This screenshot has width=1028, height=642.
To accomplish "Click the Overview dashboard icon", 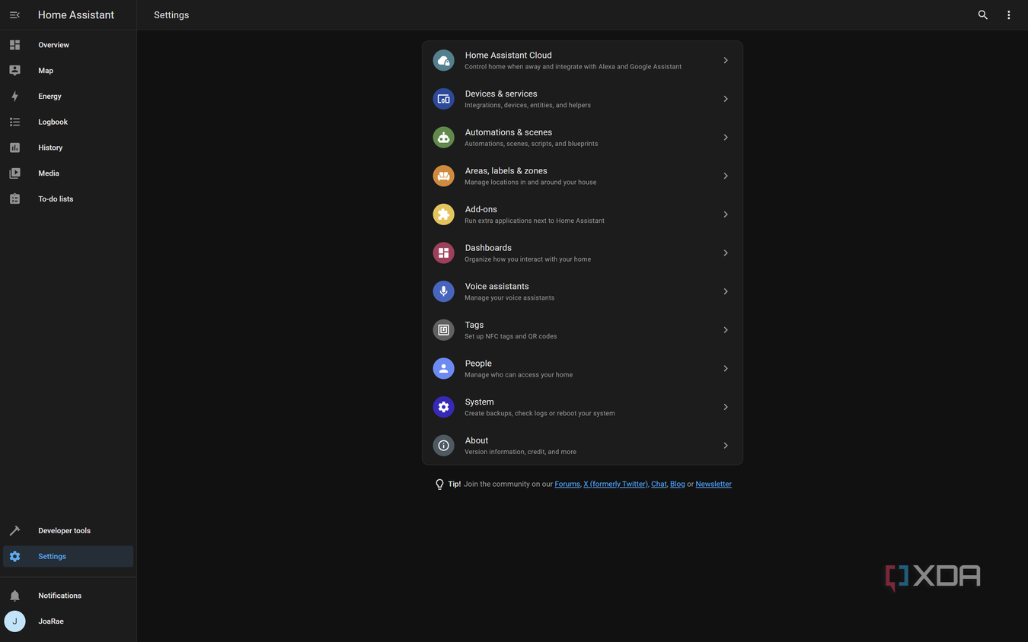I will click(14, 45).
